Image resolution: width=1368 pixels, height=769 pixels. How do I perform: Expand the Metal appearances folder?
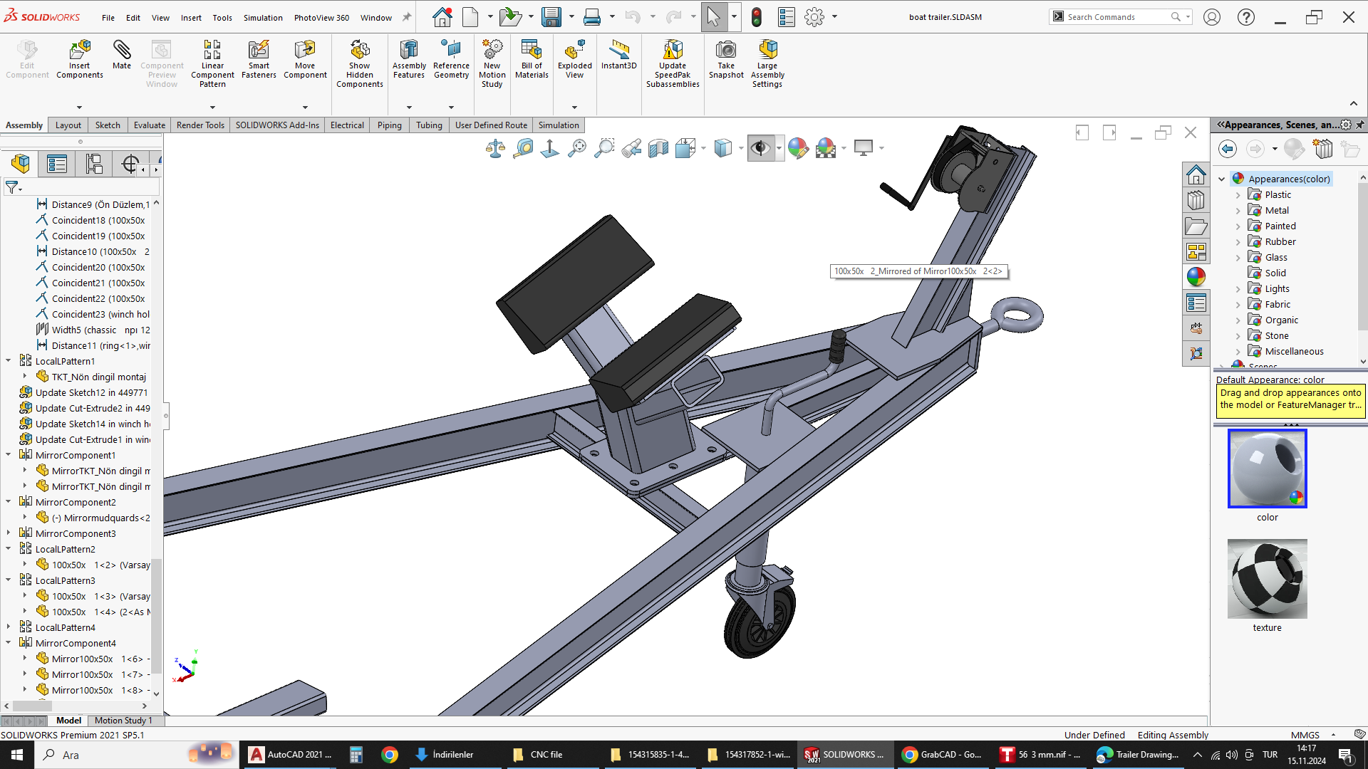click(1238, 211)
